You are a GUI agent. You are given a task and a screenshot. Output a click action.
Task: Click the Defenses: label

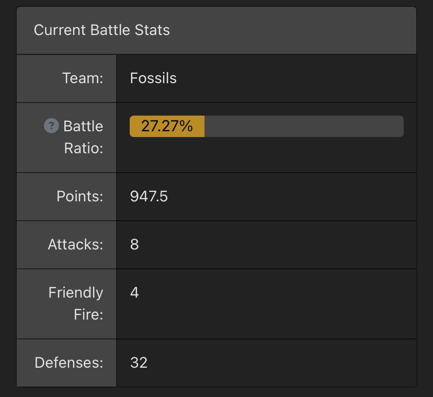(x=69, y=363)
